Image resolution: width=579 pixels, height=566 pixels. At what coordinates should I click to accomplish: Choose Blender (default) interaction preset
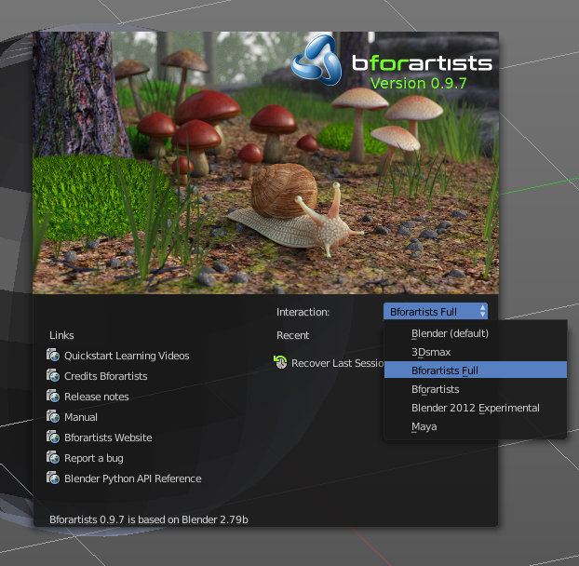click(x=476, y=333)
